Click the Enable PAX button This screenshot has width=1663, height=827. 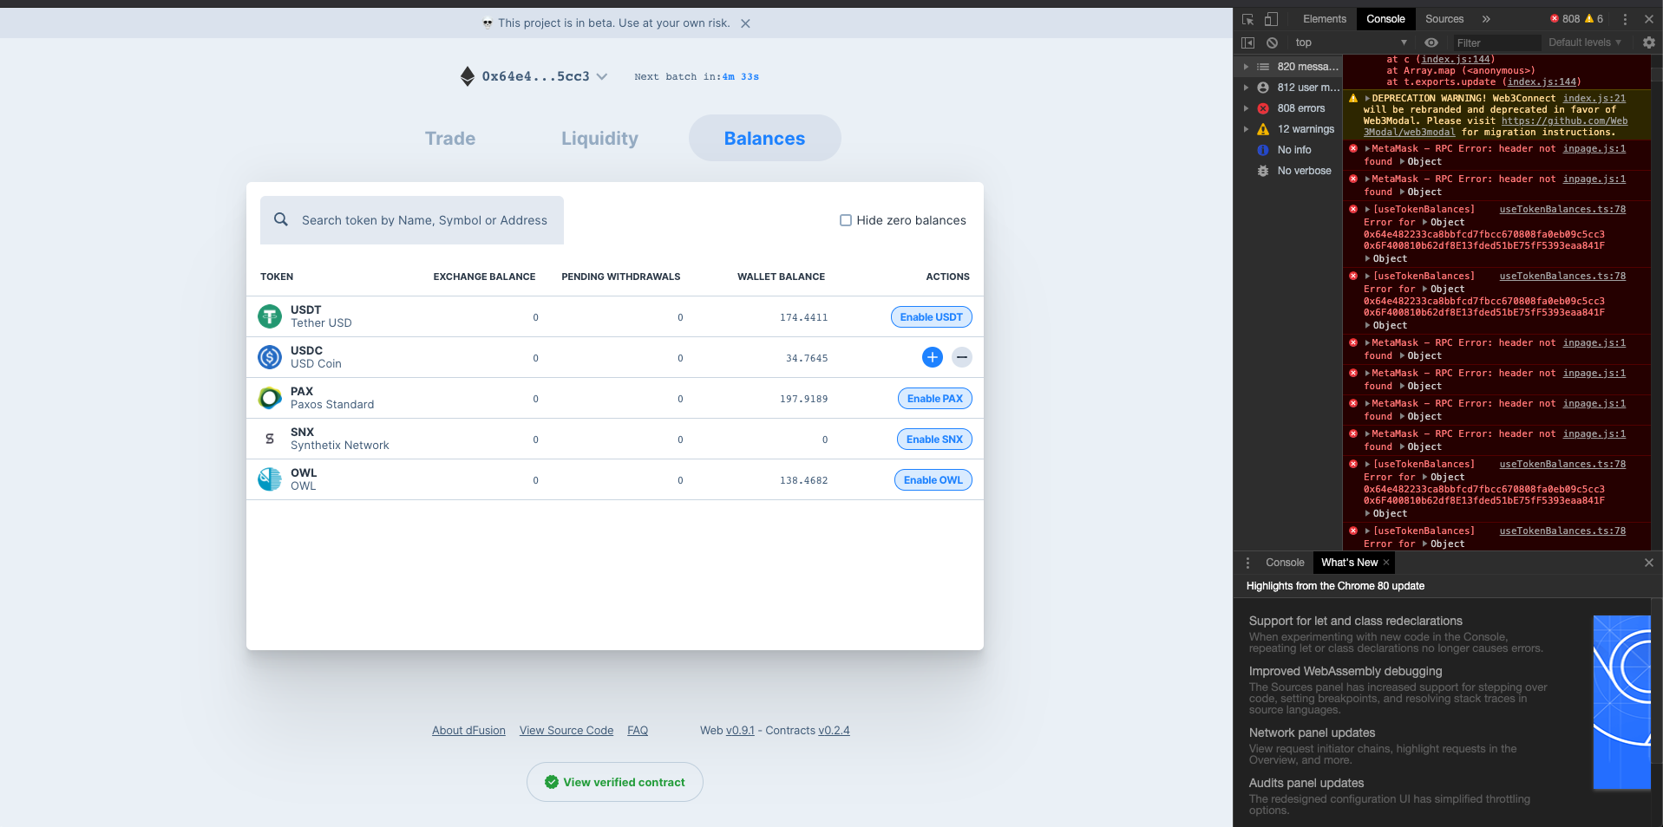pos(934,398)
